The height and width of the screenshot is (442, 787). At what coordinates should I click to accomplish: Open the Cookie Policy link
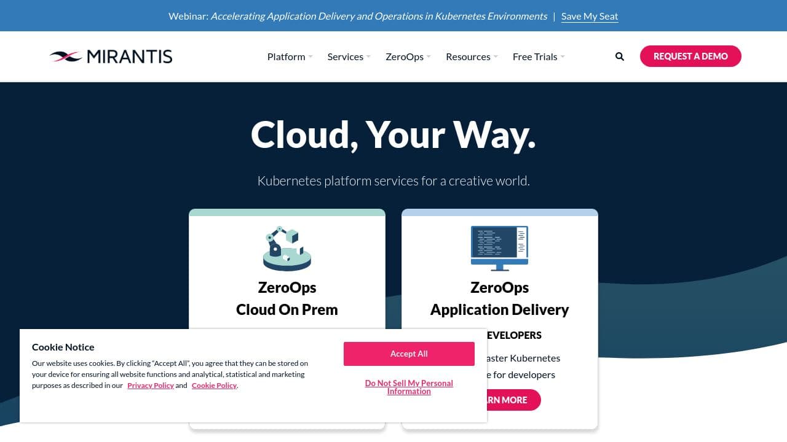point(214,386)
